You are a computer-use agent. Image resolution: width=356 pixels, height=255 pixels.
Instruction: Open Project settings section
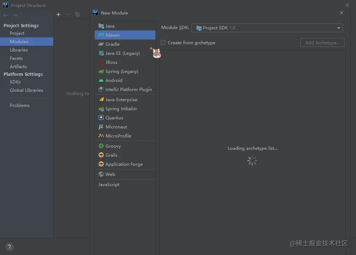(17, 33)
